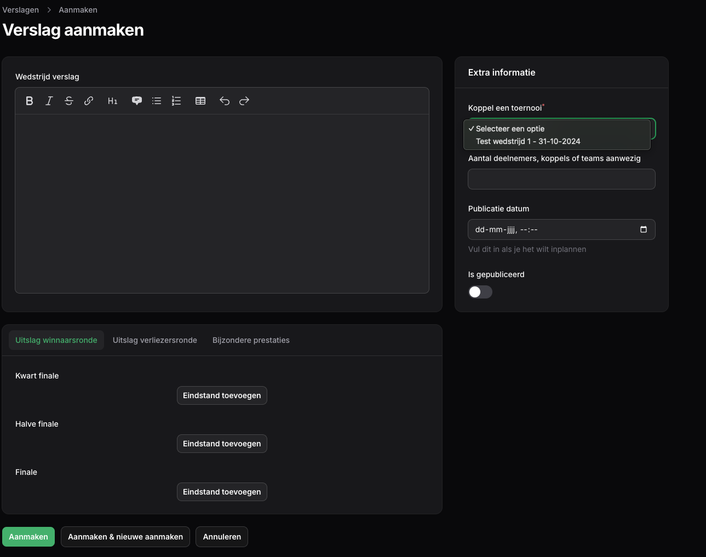Apply italic formatting
The image size is (706, 557).
(49, 101)
